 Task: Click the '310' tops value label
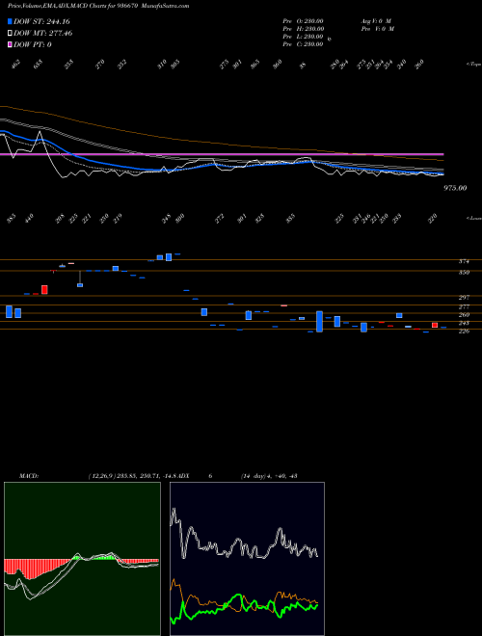point(162,64)
